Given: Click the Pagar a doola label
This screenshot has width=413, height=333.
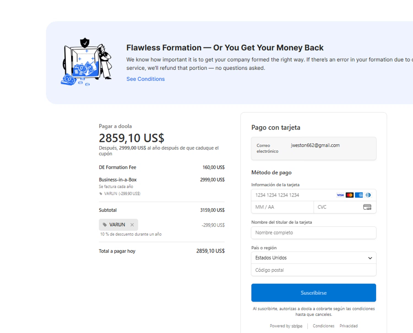Looking at the screenshot, I should [x=115, y=126].
